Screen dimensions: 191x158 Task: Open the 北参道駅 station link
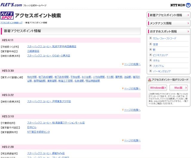point(79,81)
